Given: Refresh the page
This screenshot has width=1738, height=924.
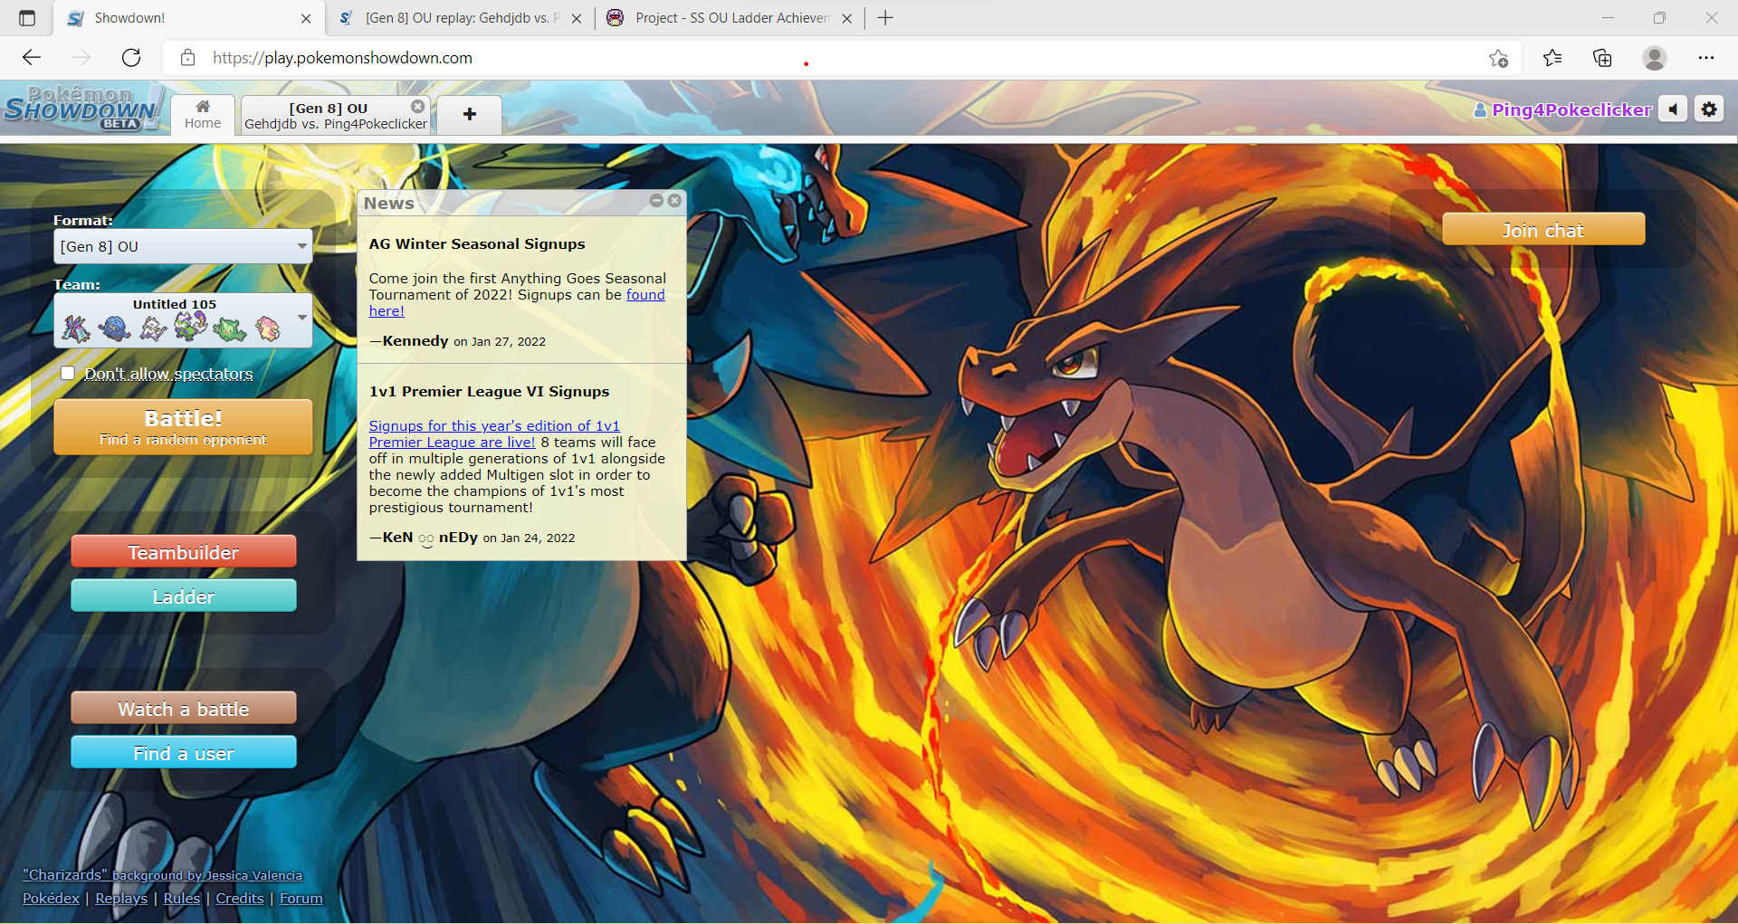Looking at the screenshot, I should pyautogui.click(x=131, y=58).
